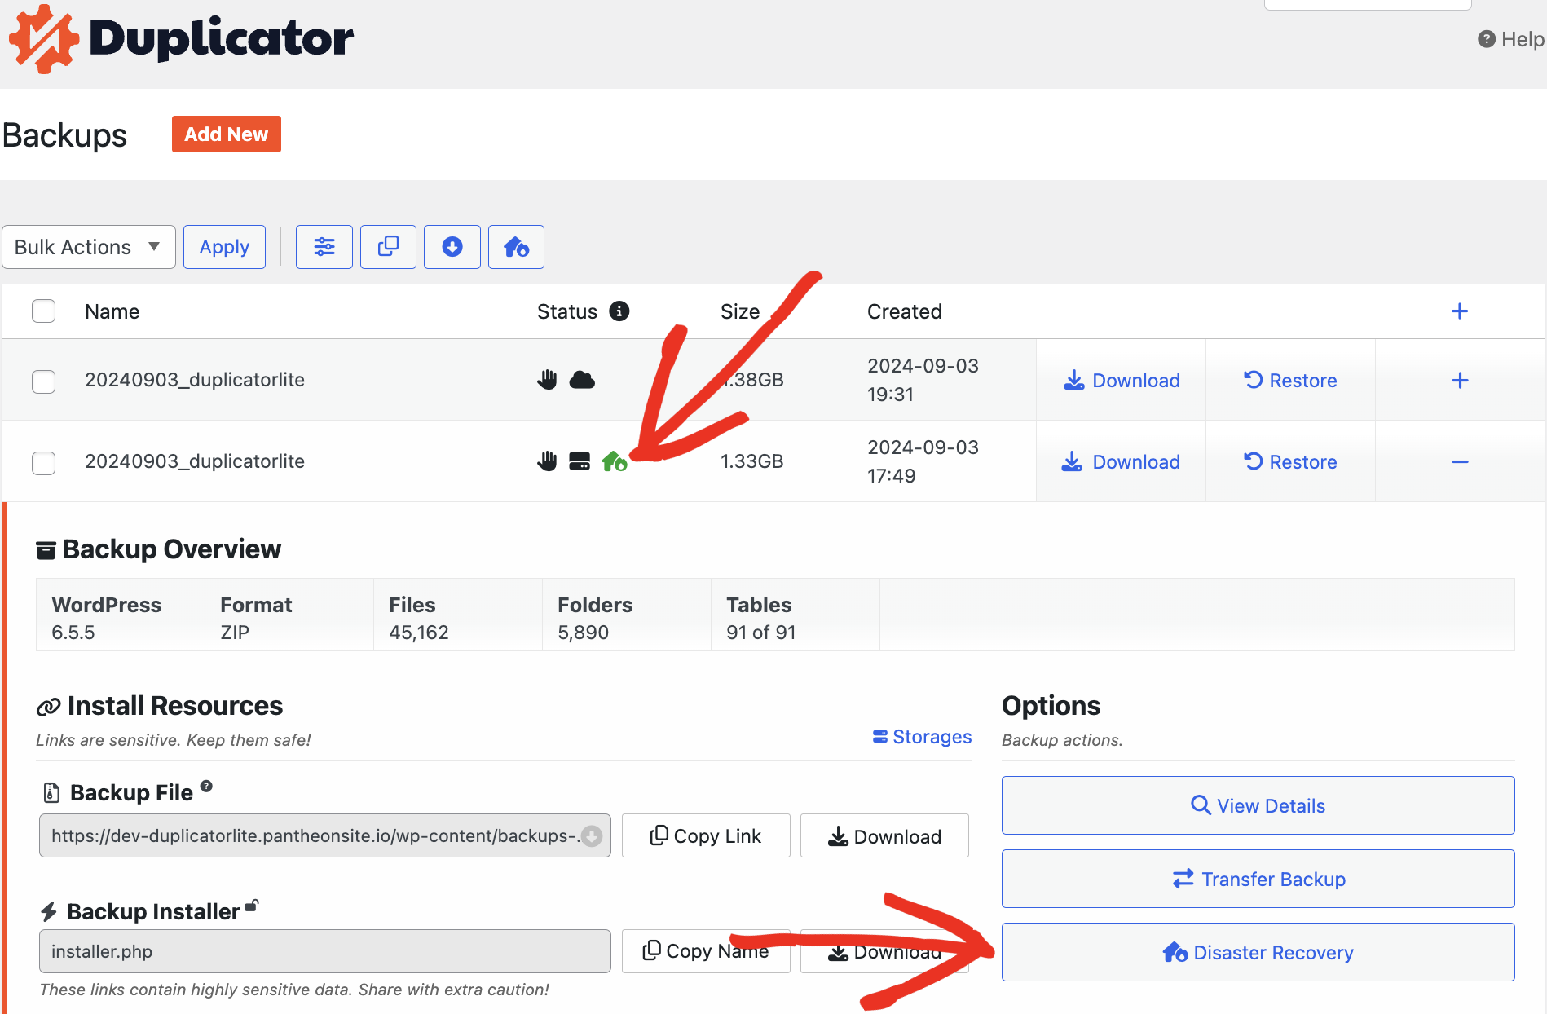The image size is (1547, 1014).
Task: Click the import download circle icon
Action: 452,247
